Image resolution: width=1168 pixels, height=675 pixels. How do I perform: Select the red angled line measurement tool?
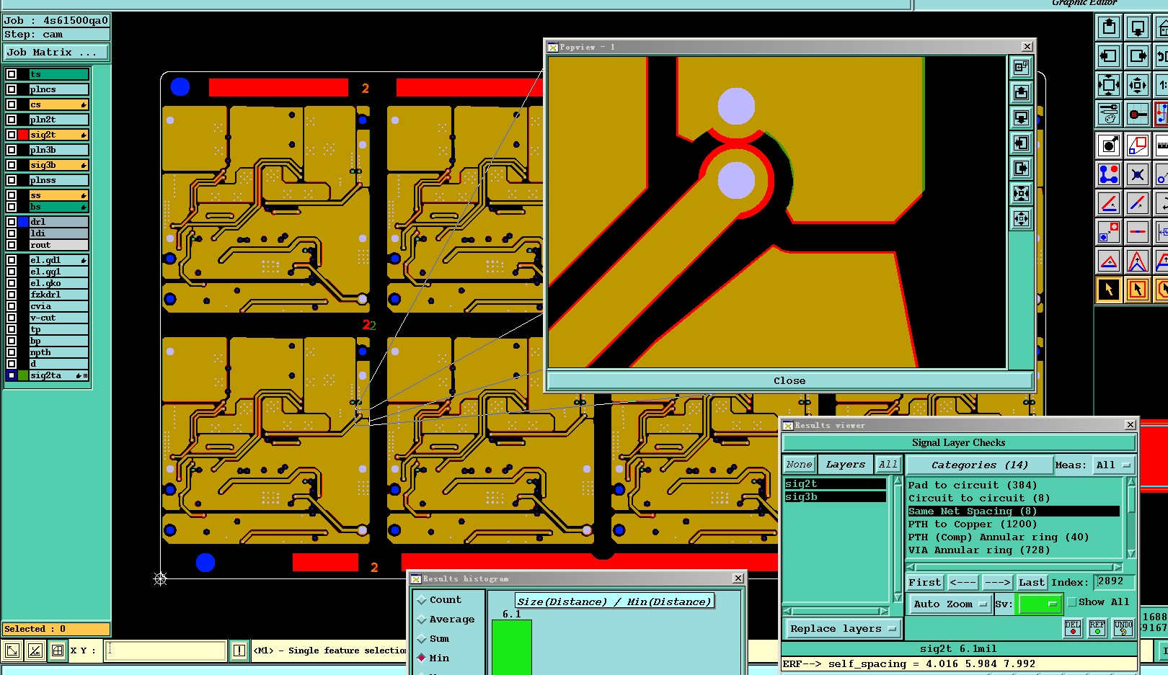point(1109,203)
